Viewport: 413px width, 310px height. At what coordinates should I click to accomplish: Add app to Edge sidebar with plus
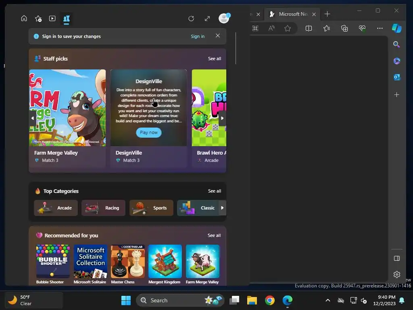tap(397, 94)
